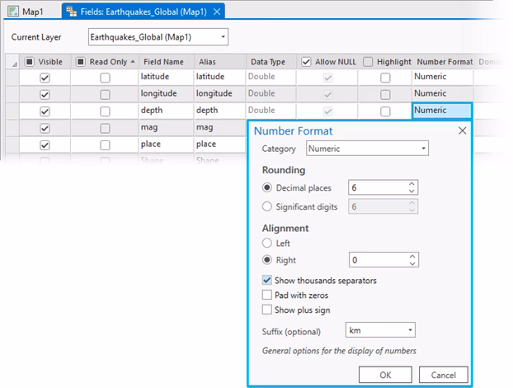The height and width of the screenshot is (388, 513).
Task: Close the Number Format dialog
Action: click(463, 131)
